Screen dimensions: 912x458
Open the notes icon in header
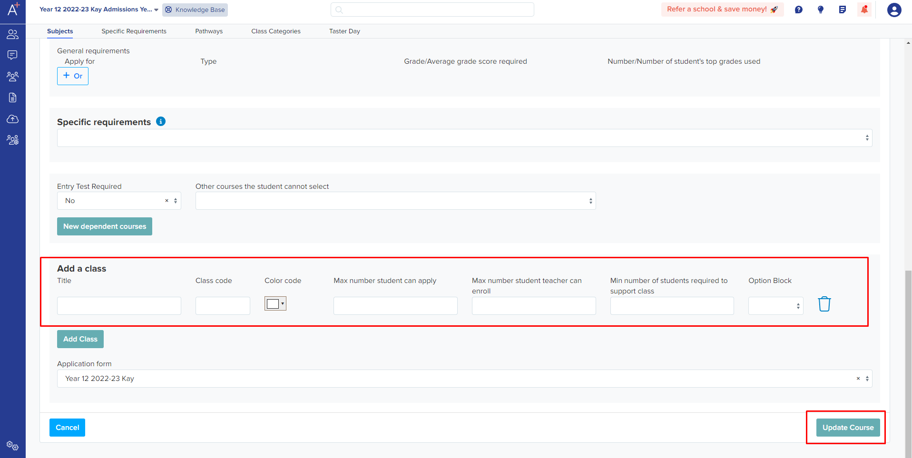click(x=843, y=10)
